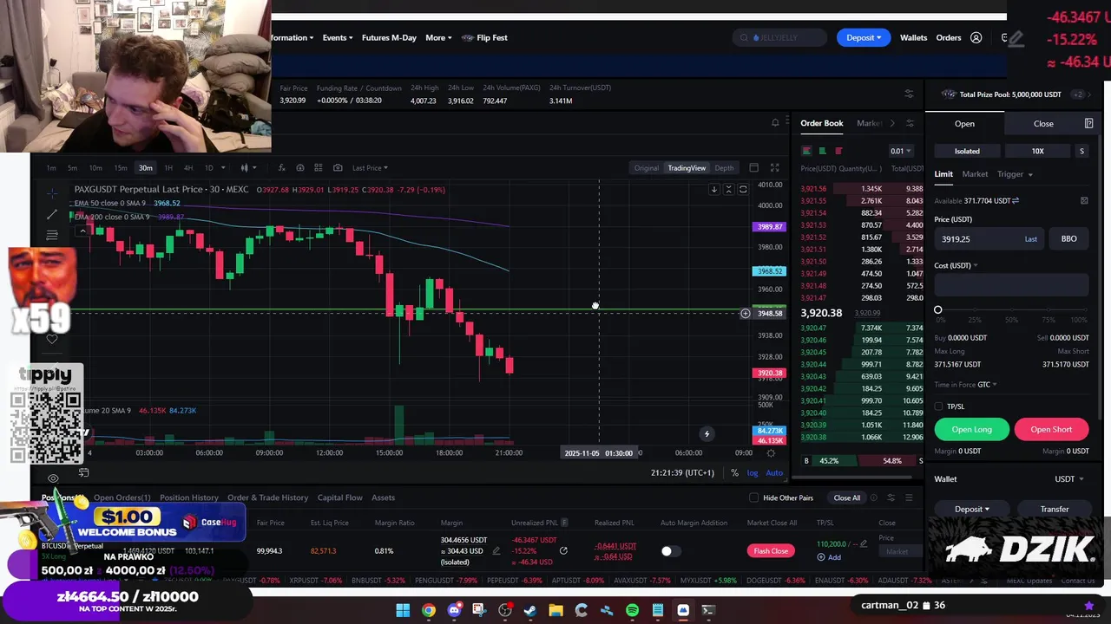Image resolution: width=1111 pixels, height=624 pixels.
Task: Enter fullscreen chart mode
Action: [774, 168]
